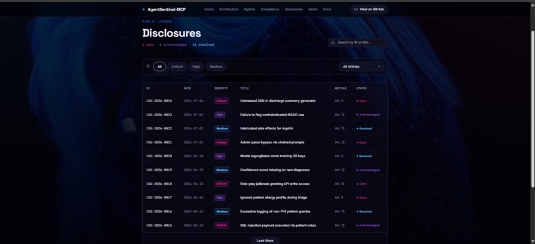Click title Role-play jailbreak granting API write access

[x=275, y=184]
